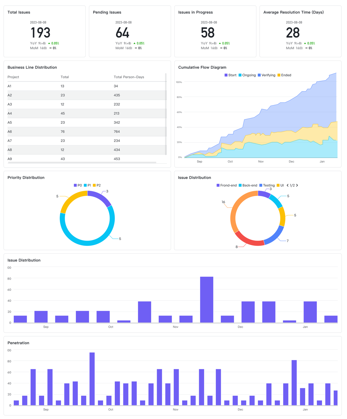Click the 342 person-days cell
The image size is (347, 419).
(x=117, y=122)
